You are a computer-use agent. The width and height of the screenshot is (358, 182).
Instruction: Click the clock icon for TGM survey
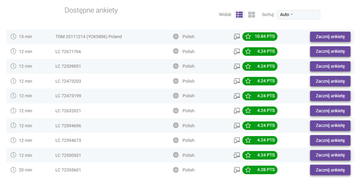click(x=13, y=37)
